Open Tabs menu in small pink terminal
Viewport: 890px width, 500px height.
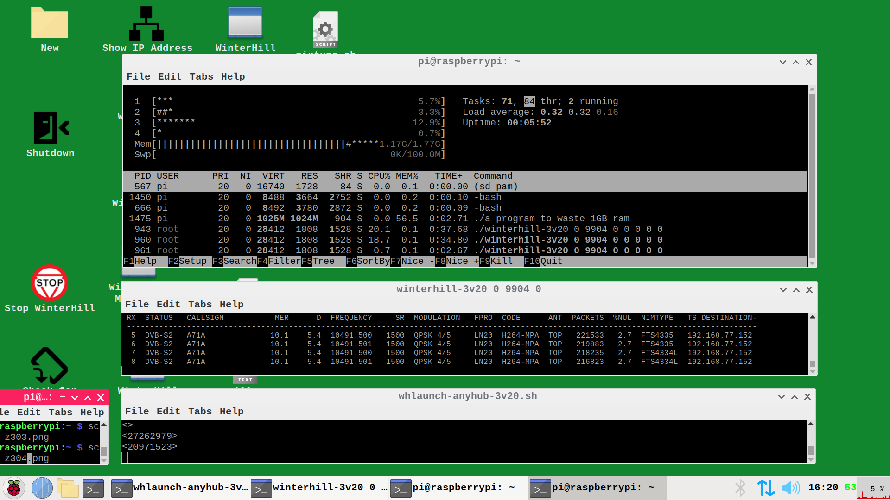click(x=60, y=412)
